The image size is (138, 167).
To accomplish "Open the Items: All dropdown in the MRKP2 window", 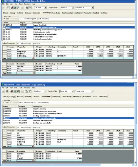I will pos(68,8).
